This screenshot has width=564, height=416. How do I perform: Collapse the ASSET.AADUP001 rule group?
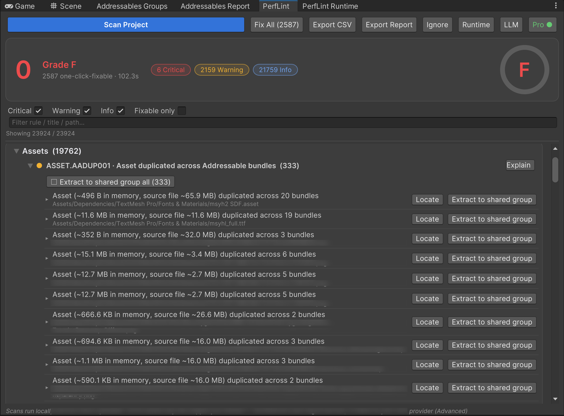click(x=30, y=166)
